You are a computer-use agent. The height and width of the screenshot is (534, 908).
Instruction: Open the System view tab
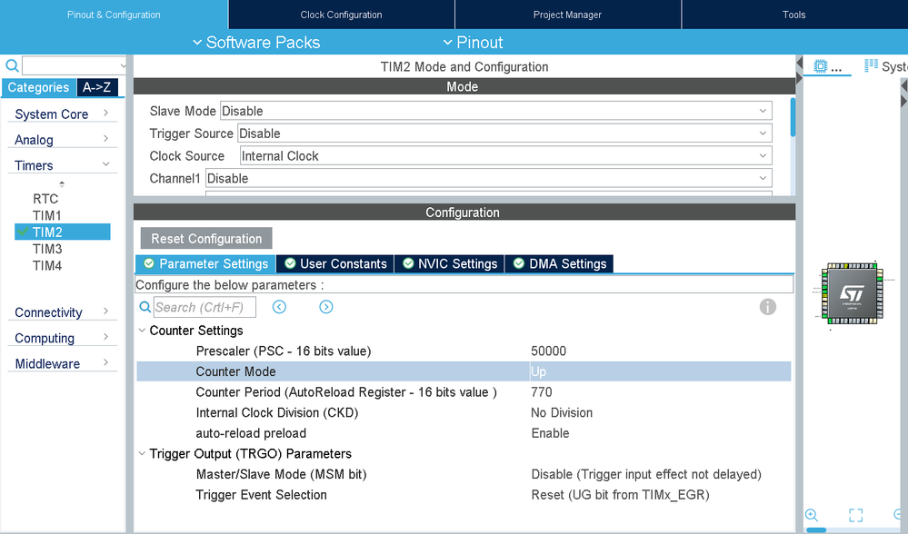885,66
